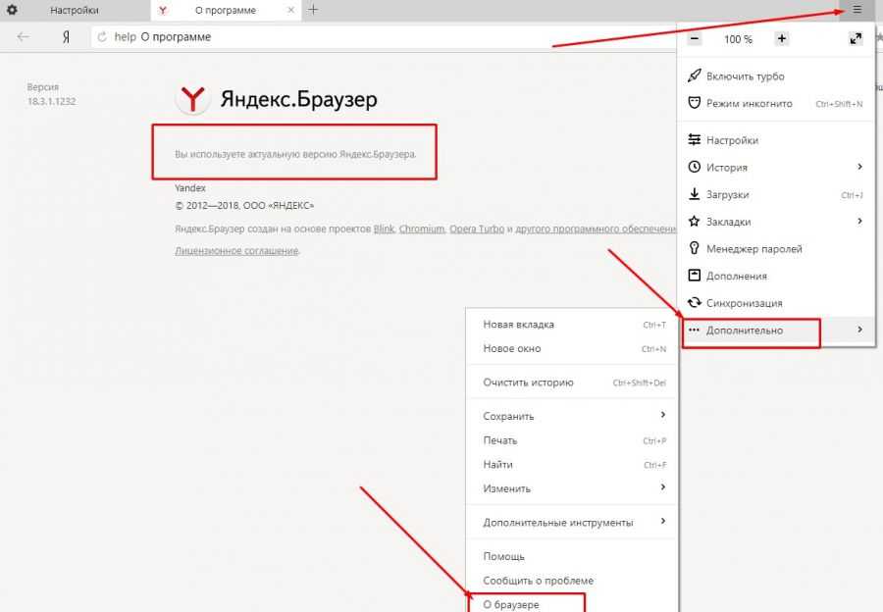Screen dimensions: 883x612
Task: Click the zoom out minus button
Action: (695, 39)
